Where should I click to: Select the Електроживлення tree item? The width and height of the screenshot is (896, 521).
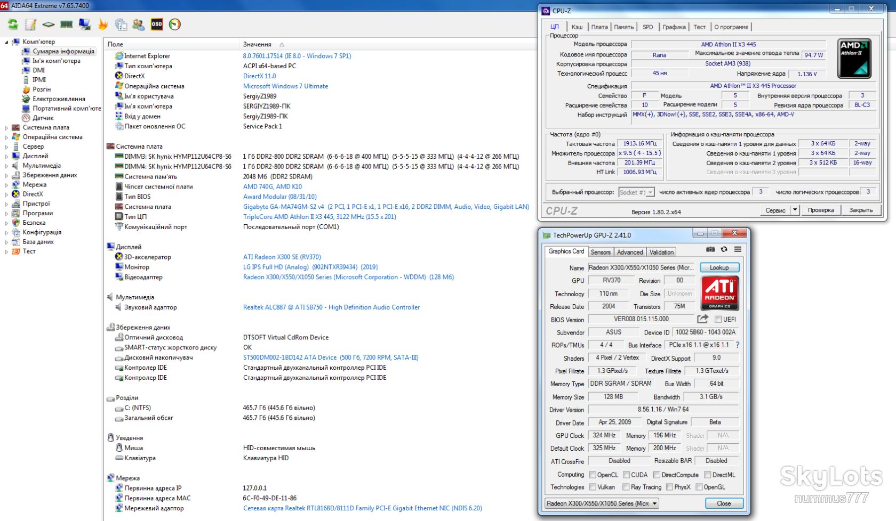tap(59, 99)
